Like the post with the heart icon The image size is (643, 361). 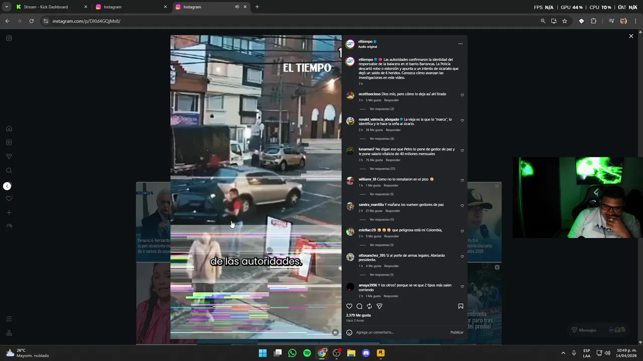(x=349, y=306)
